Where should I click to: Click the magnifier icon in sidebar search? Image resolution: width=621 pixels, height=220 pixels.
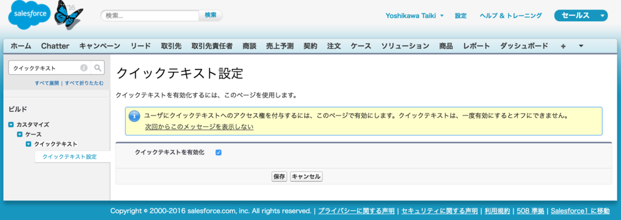point(98,68)
